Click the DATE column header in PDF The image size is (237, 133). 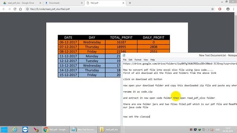click(68, 38)
